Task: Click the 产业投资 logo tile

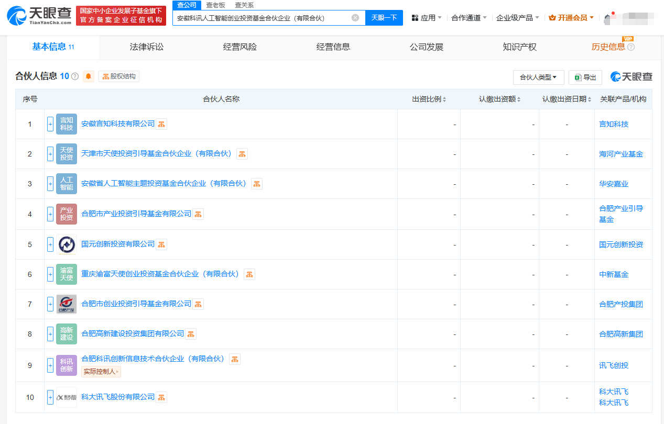Action: click(67, 214)
